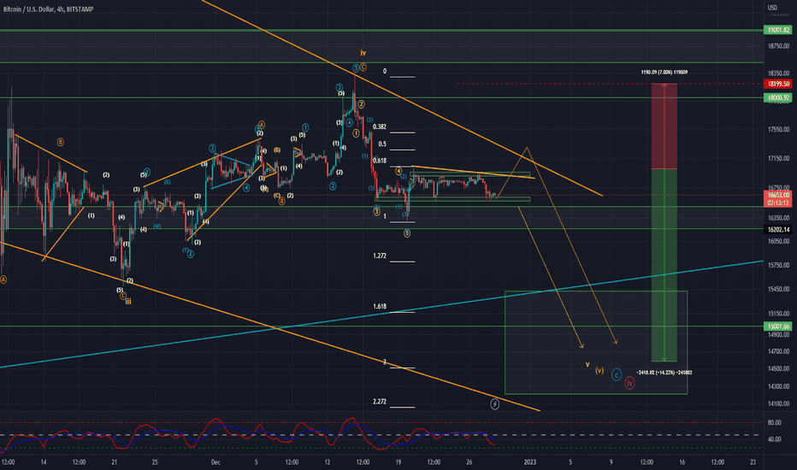Select the green 15001.66 price label
This screenshot has width=797, height=470.
[778, 326]
